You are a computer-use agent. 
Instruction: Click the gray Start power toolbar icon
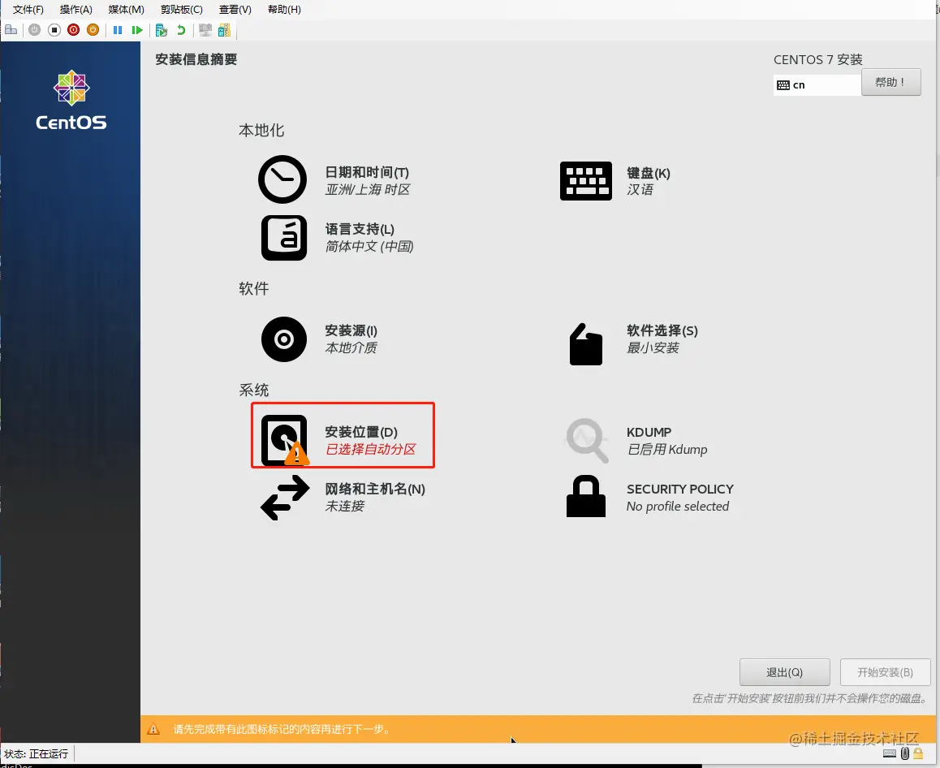click(35, 30)
